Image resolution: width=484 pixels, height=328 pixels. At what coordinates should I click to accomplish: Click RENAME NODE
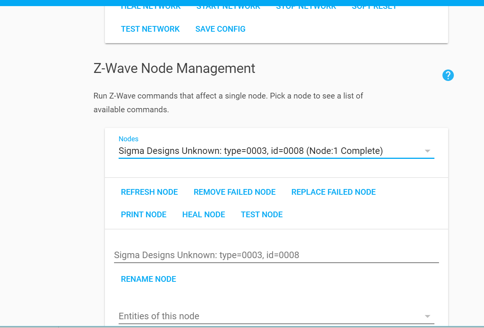pyautogui.click(x=148, y=279)
